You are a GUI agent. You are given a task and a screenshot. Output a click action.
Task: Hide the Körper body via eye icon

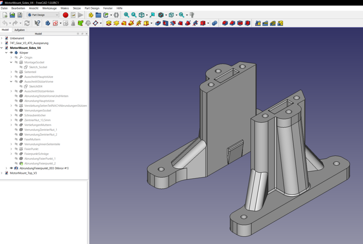coord(11,53)
